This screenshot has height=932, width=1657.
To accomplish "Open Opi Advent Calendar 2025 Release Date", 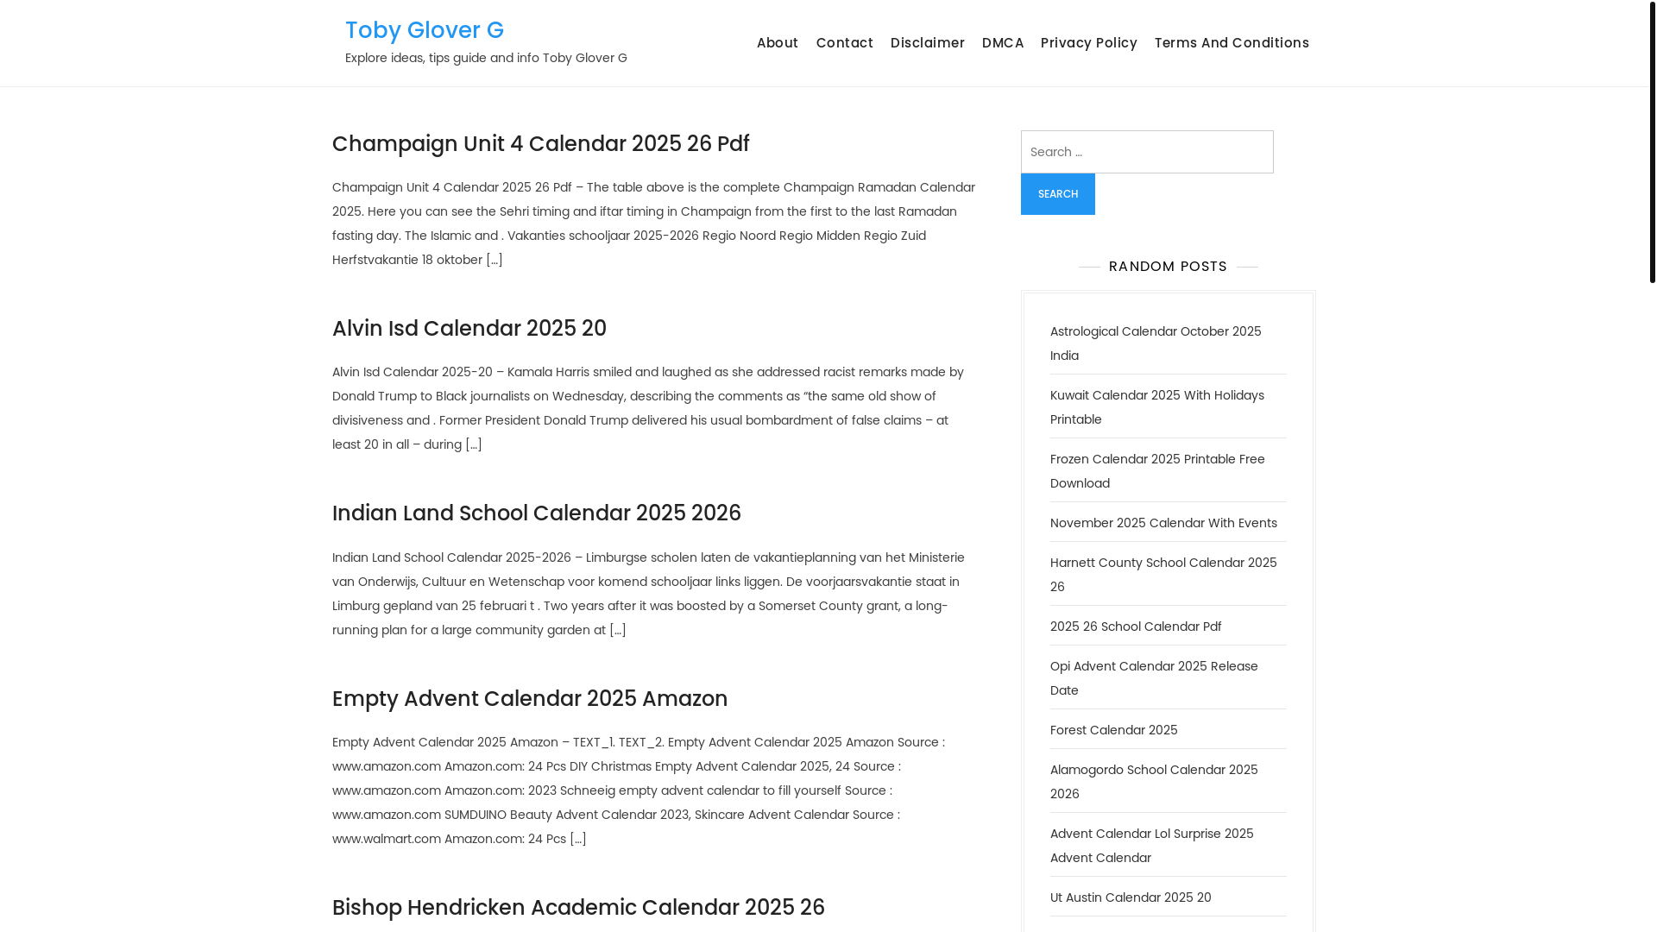I will (x=1154, y=678).
